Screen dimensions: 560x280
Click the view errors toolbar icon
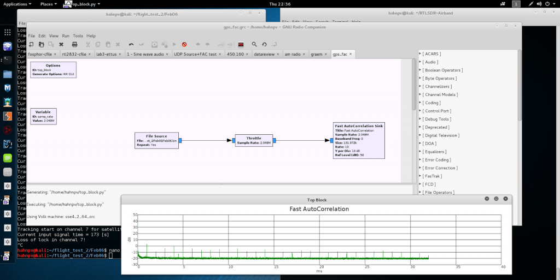tap(154, 45)
